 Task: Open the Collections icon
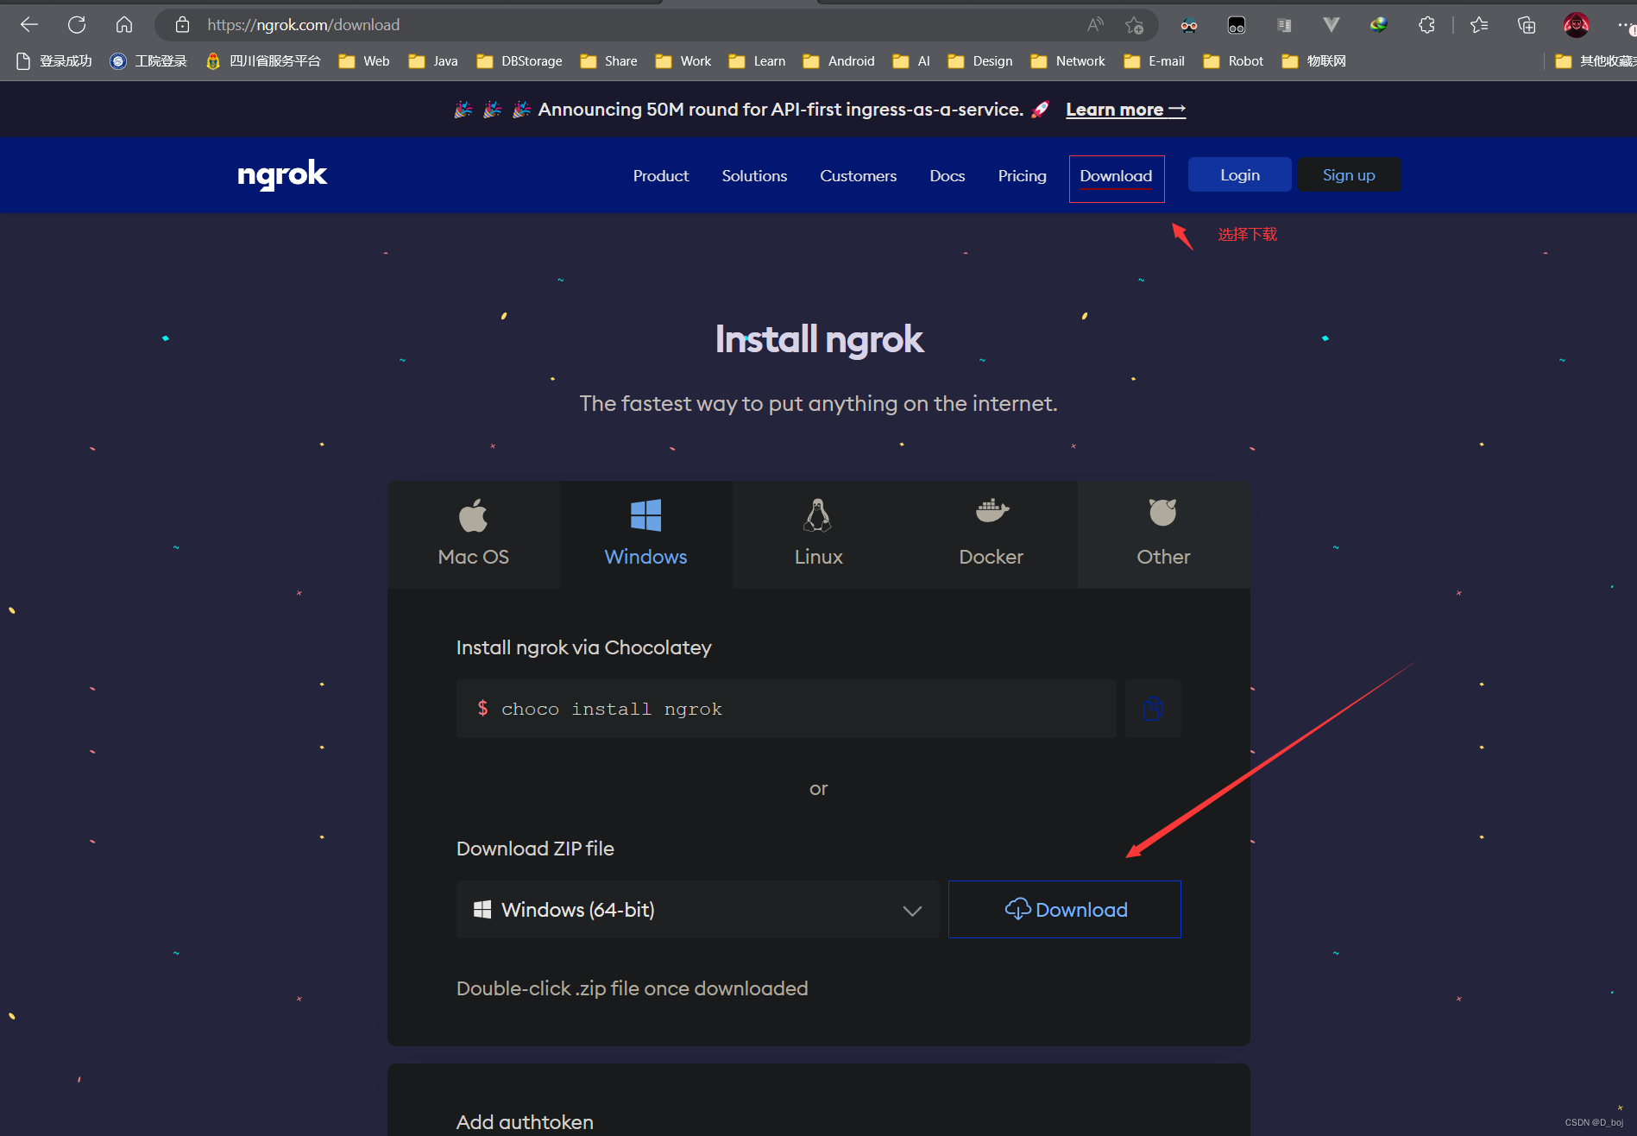[1527, 25]
